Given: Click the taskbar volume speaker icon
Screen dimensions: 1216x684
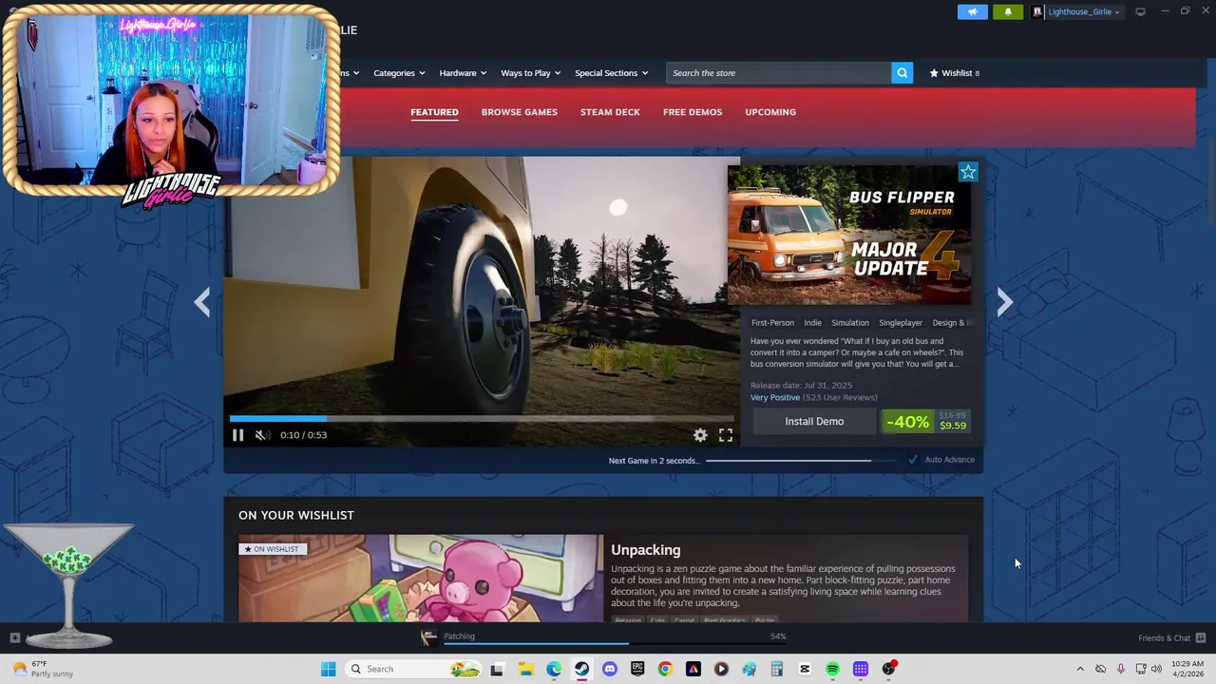Looking at the screenshot, I should click(x=1156, y=669).
